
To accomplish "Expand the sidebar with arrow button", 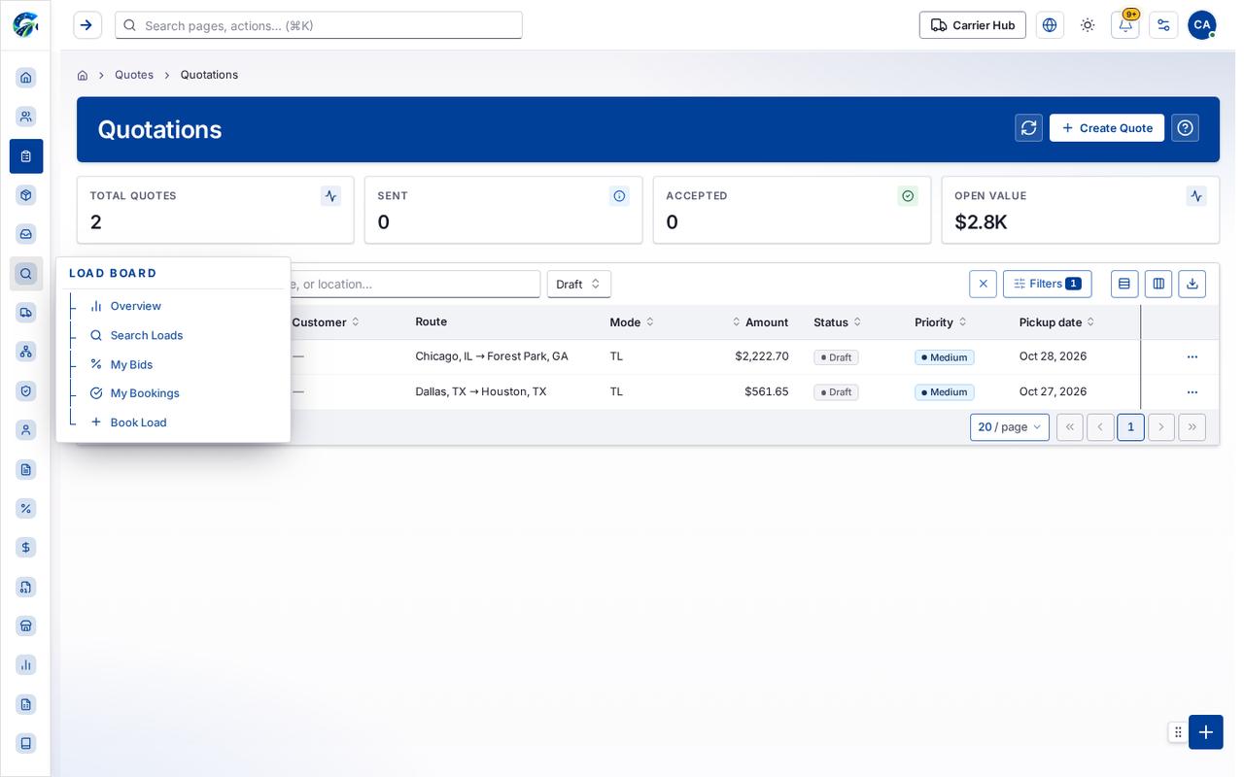I will point(87,25).
